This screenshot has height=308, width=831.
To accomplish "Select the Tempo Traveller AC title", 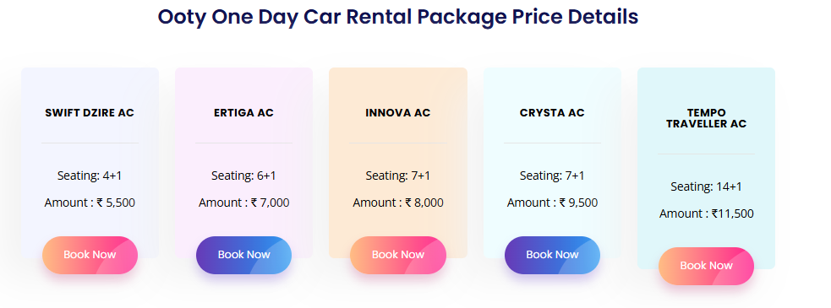I will tap(707, 118).
